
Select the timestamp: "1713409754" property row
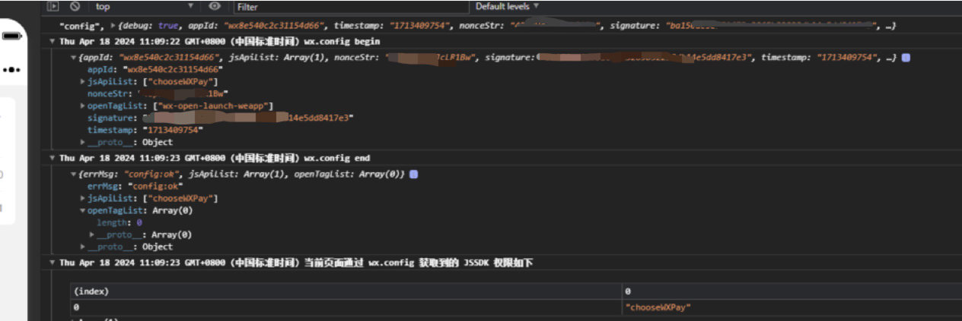point(145,130)
